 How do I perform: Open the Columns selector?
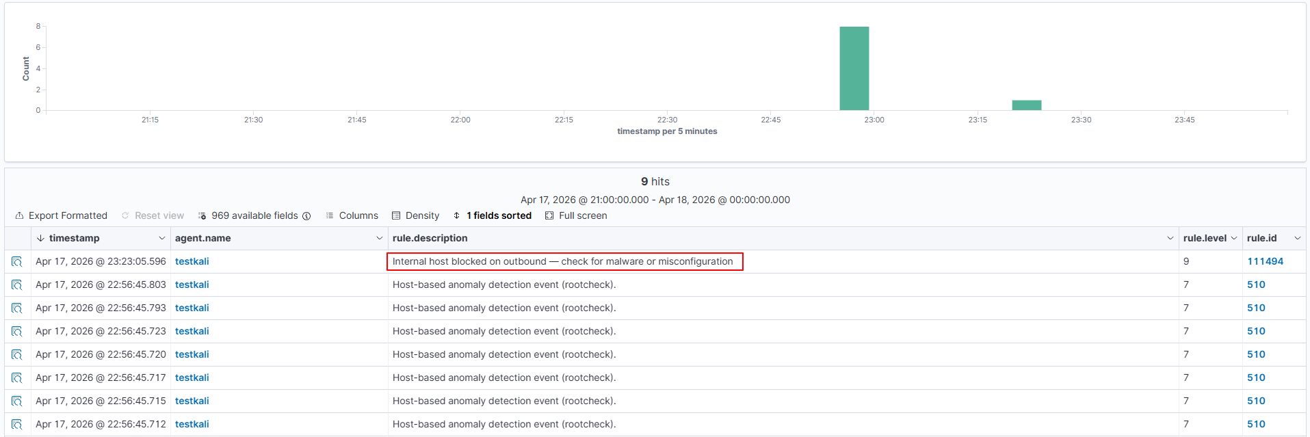[352, 216]
